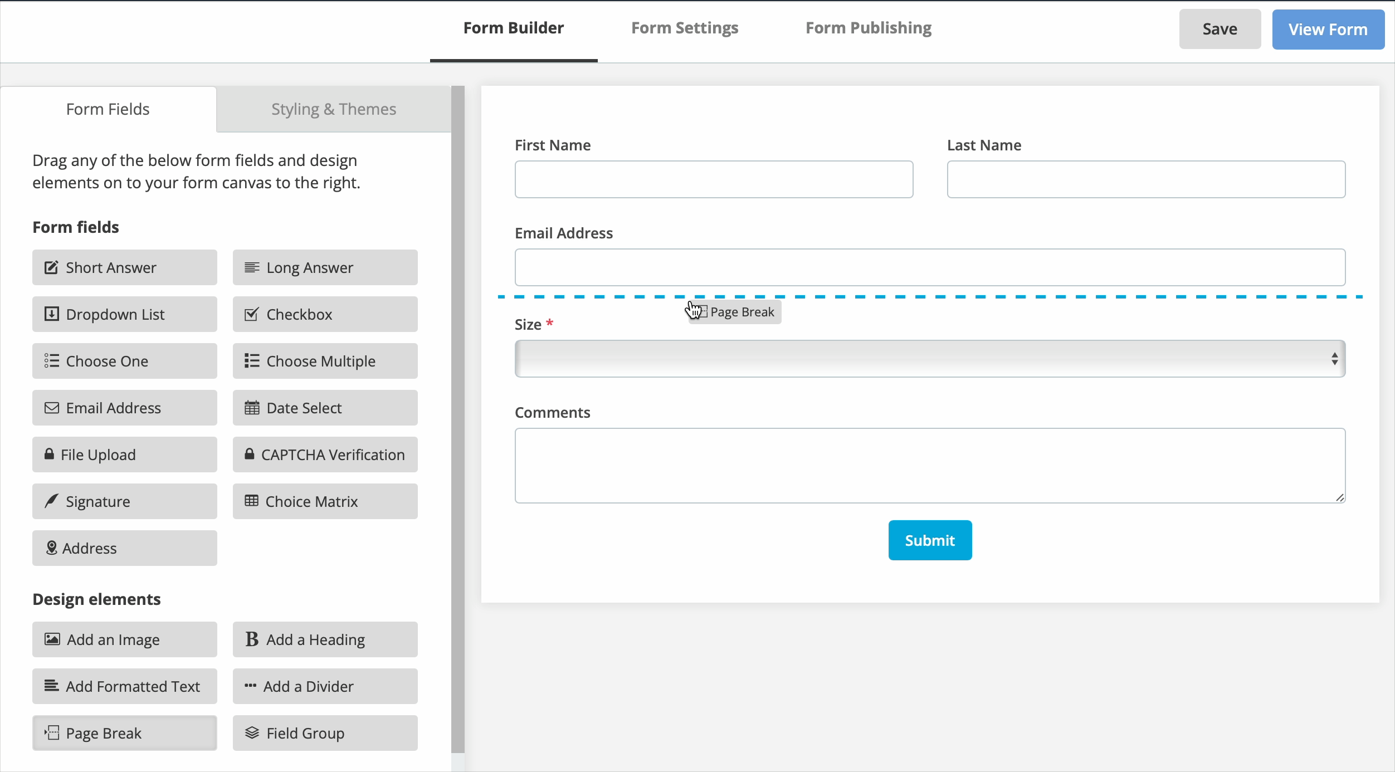The height and width of the screenshot is (772, 1395).
Task: Click the "Comments" field label
Action: point(552,412)
